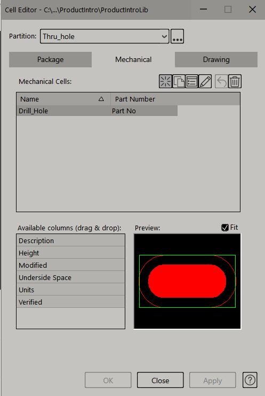The width and height of the screenshot is (265, 396).
Task: Click the Undo arrow icon
Action: 221,81
